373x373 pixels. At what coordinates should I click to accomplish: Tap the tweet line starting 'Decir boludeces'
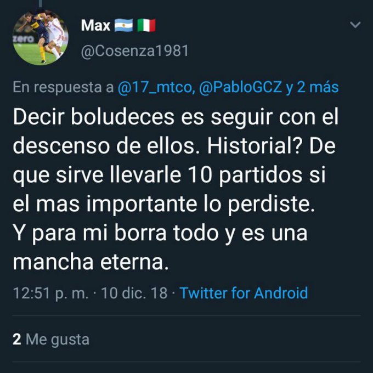point(176,117)
